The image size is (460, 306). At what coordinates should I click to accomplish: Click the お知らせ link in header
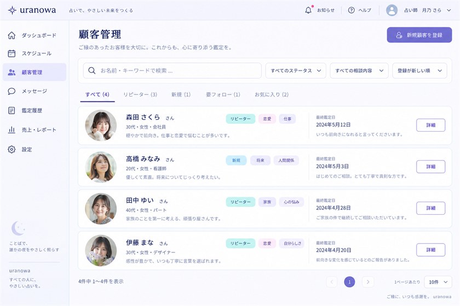tap(326, 10)
